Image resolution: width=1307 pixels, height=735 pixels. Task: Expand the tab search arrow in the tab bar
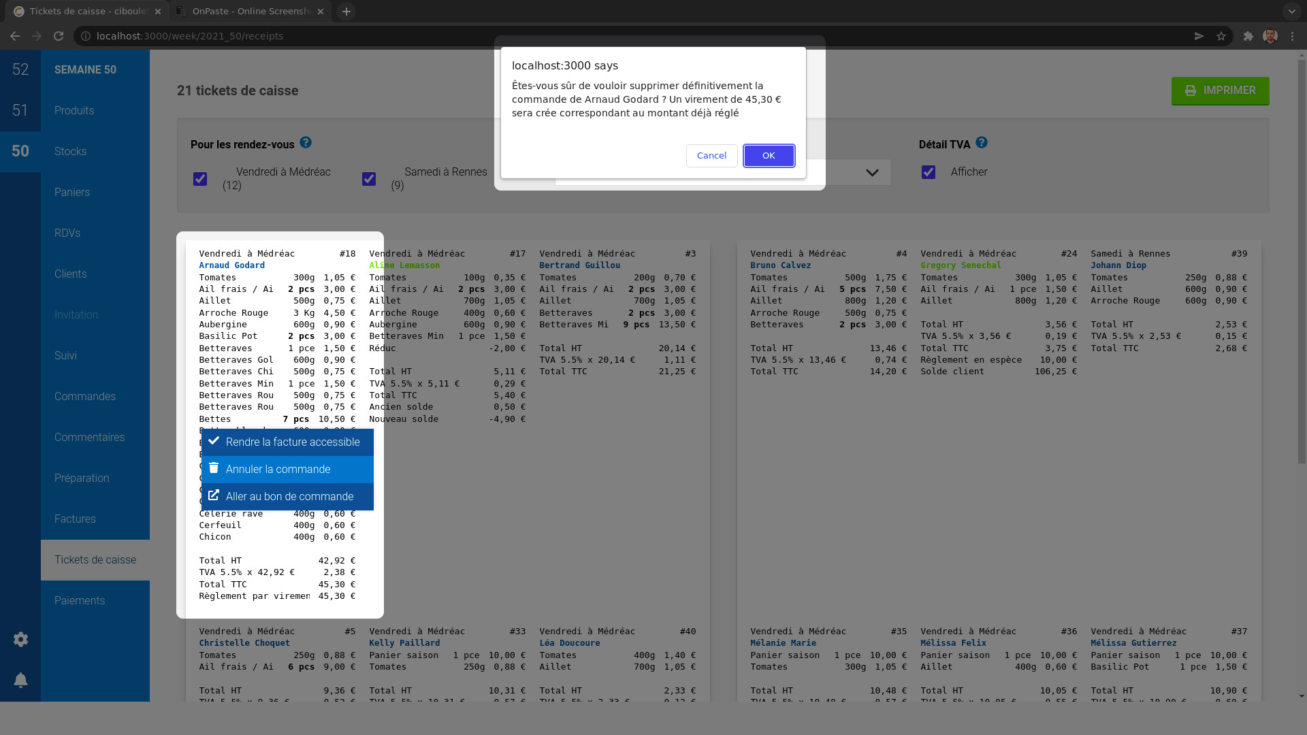(x=1291, y=12)
